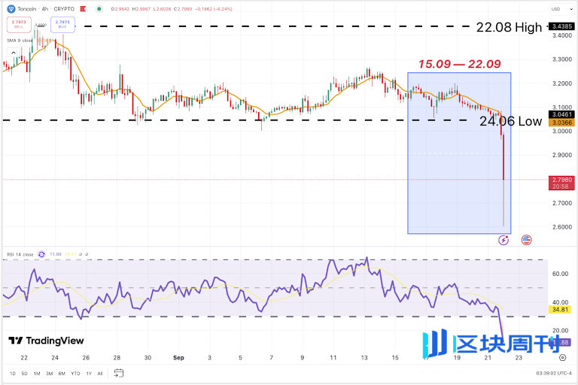Click the 3.0366 SMA price label
This screenshot has width=578, height=385.
pos(561,123)
